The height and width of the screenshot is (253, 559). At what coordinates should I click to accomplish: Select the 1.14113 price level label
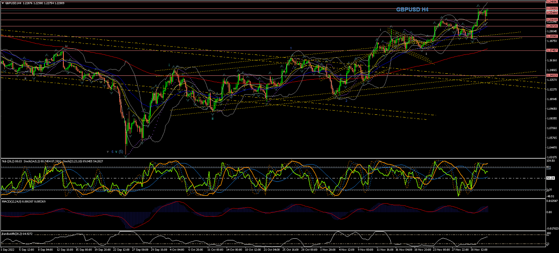552,75
